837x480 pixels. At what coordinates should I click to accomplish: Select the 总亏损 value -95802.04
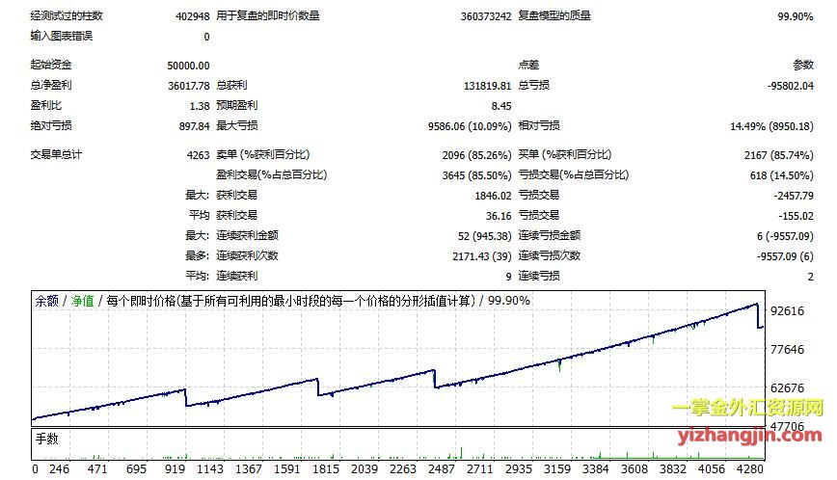(788, 85)
